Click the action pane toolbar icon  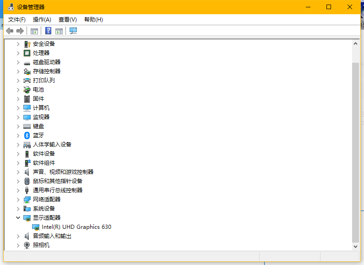coord(59,31)
